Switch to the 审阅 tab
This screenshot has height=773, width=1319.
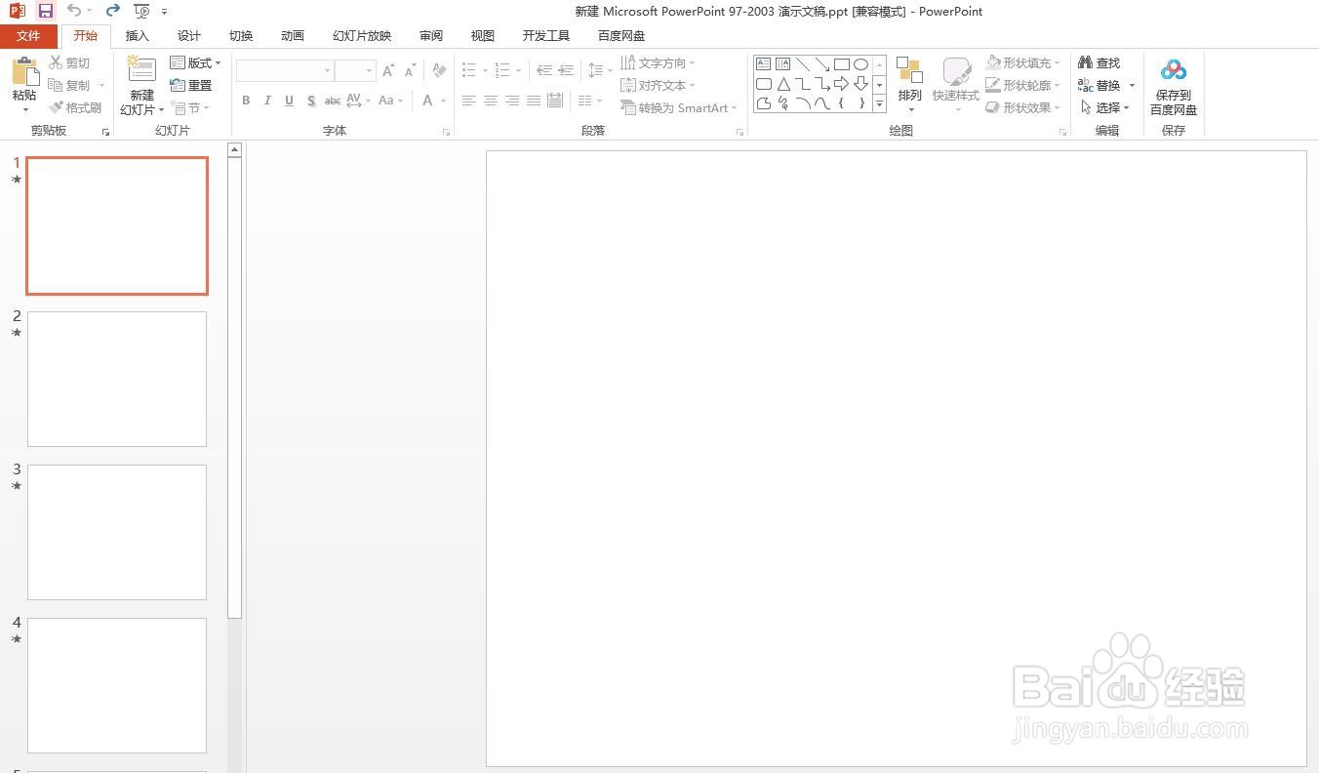coord(431,36)
